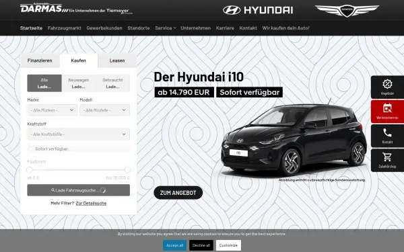Open the Modell dropdown
This screenshot has width=404, height=252.
(104, 110)
